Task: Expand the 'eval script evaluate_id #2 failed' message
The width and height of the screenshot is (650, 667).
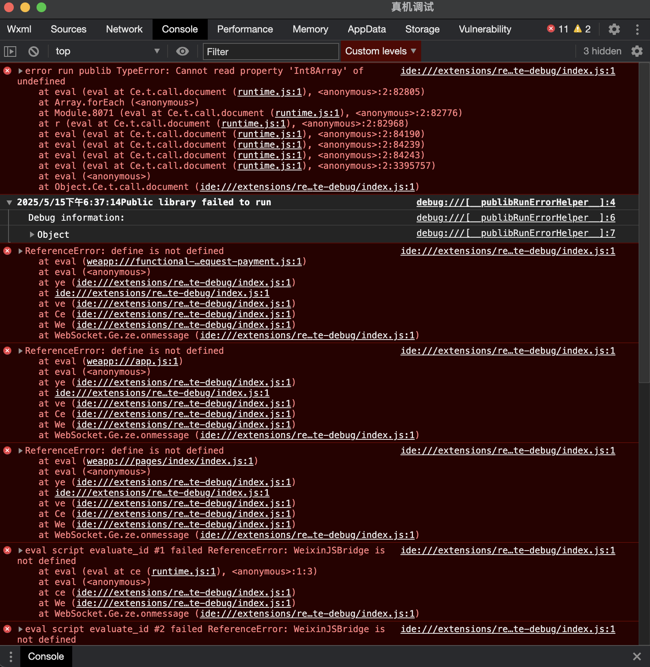Action: [x=20, y=629]
